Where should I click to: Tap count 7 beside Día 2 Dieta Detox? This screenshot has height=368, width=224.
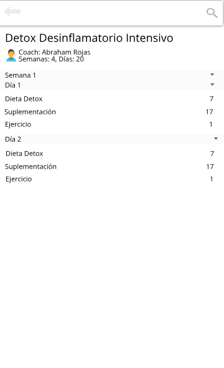(x=212, y=154)
